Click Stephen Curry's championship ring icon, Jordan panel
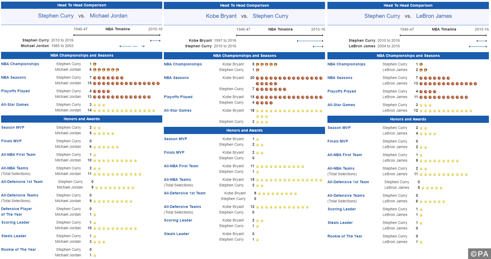 point(95,64)
